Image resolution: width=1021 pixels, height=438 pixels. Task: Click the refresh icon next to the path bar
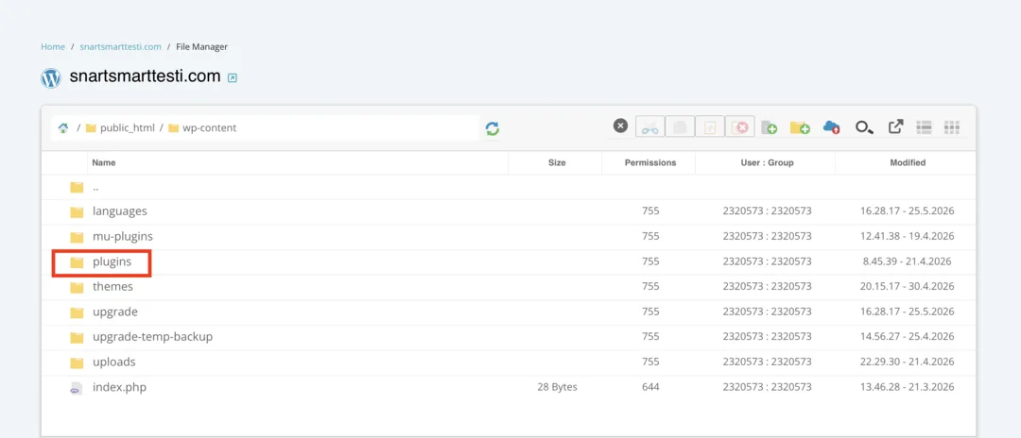(x=493, y=128)
